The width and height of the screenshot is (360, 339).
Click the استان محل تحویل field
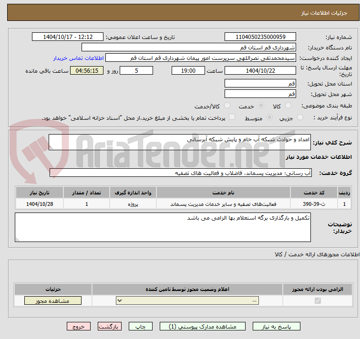(260, 83)
